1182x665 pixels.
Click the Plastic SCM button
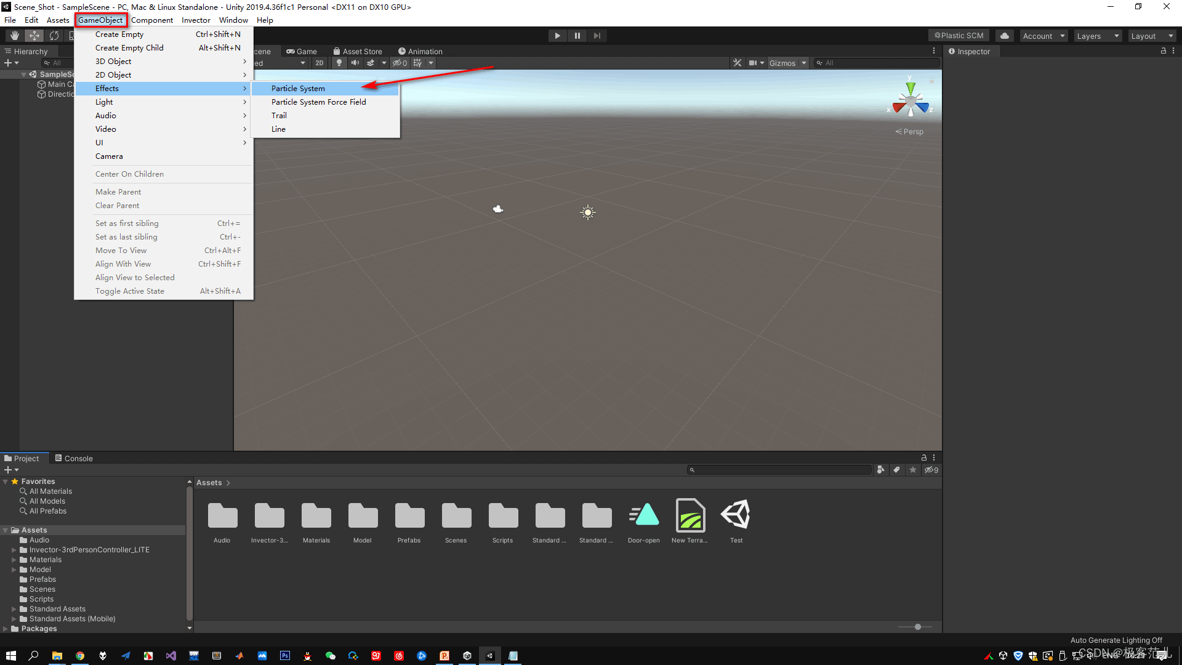(959, 36)
